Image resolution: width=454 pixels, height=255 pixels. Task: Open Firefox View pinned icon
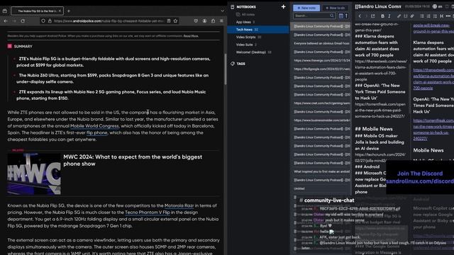(5, 11)
